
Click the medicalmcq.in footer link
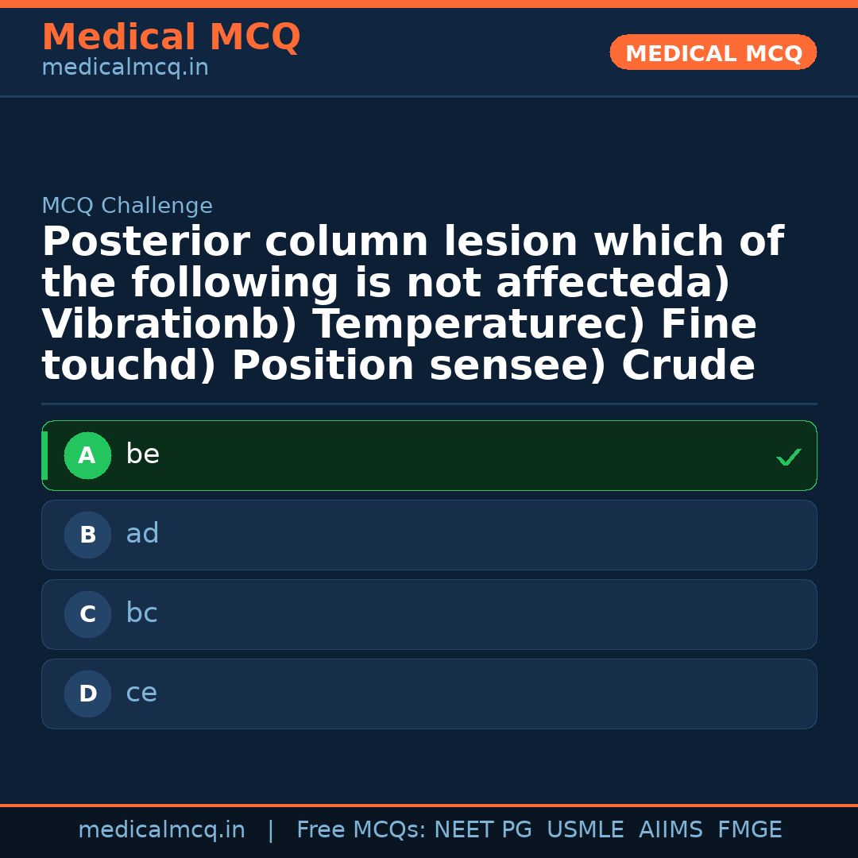[x=162, y=829]
